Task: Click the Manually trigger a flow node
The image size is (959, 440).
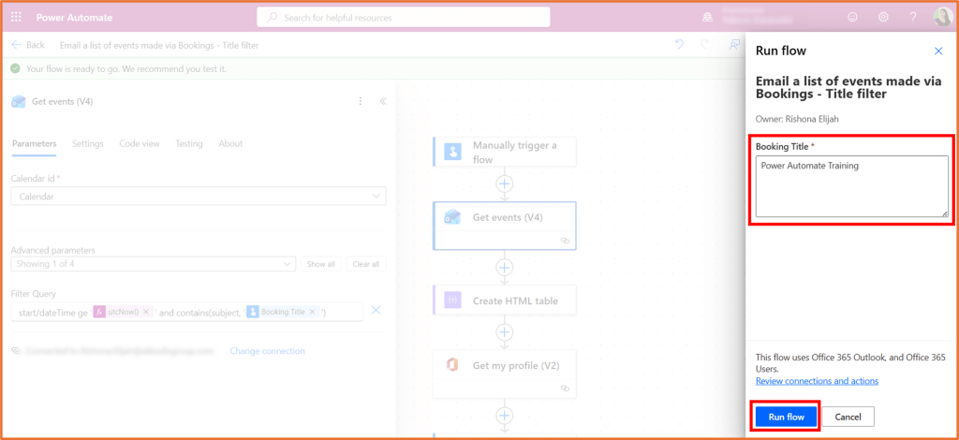Action: [505, 153]
